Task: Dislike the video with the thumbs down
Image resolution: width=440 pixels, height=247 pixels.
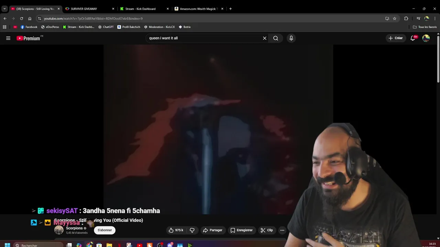Action: (x=192, y=230)
